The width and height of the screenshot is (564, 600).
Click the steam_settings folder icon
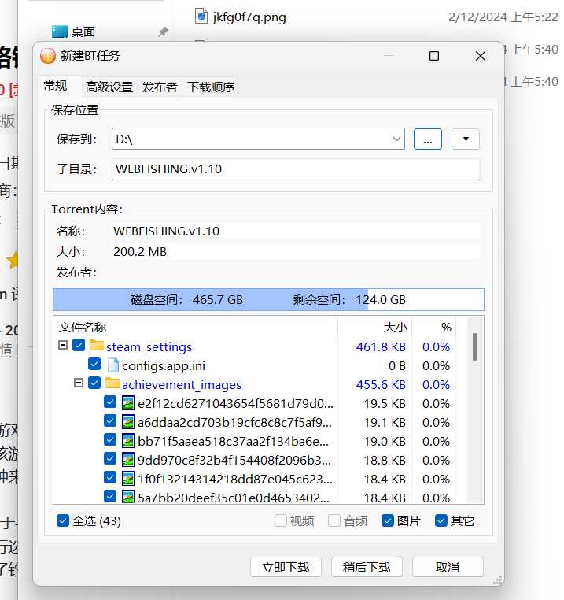pos(96,345)
